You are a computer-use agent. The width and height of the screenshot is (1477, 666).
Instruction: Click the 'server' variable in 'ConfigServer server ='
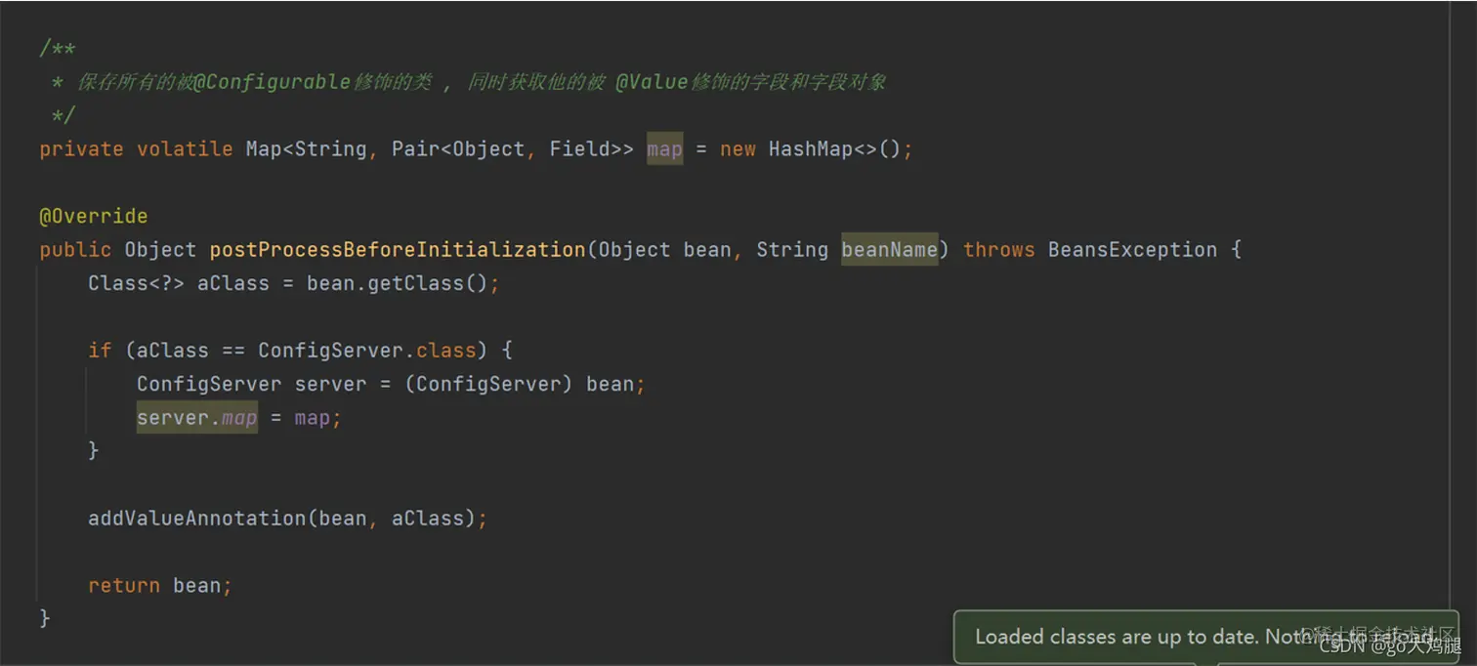(x=330, y=384)
